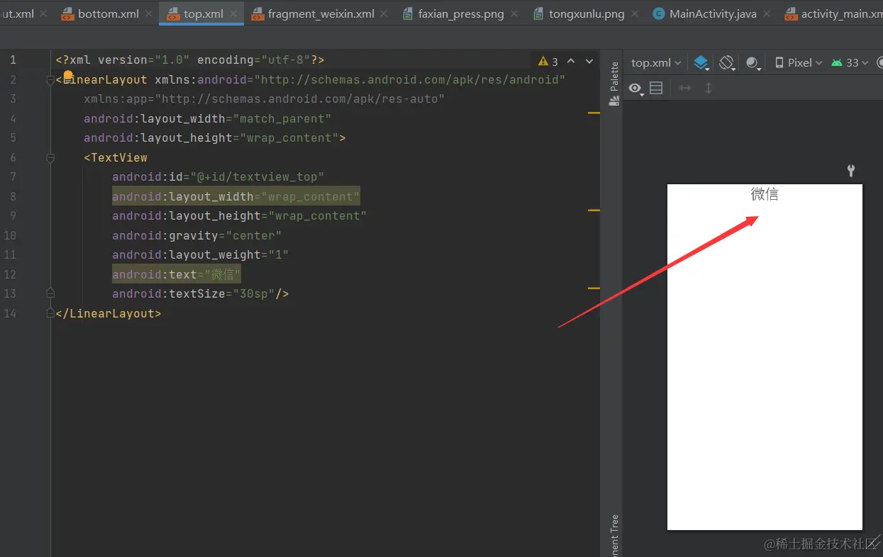This screenshot has width=883, height=557.
Task: Close the faxian_press.png tab
Action: [x=515, y=13]
